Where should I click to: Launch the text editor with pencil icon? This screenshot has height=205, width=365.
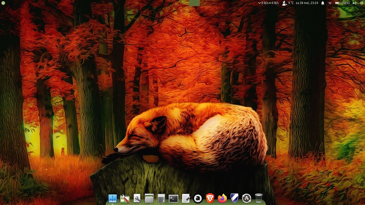tap(186, 199)
